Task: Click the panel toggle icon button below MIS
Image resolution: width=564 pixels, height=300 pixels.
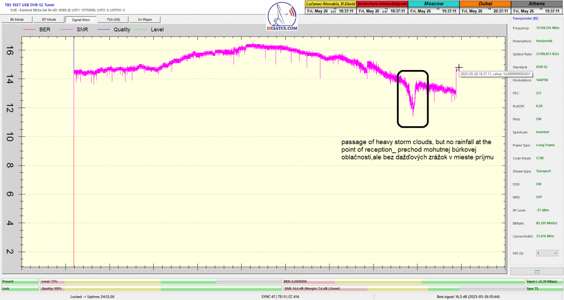Action: (536, 271)
